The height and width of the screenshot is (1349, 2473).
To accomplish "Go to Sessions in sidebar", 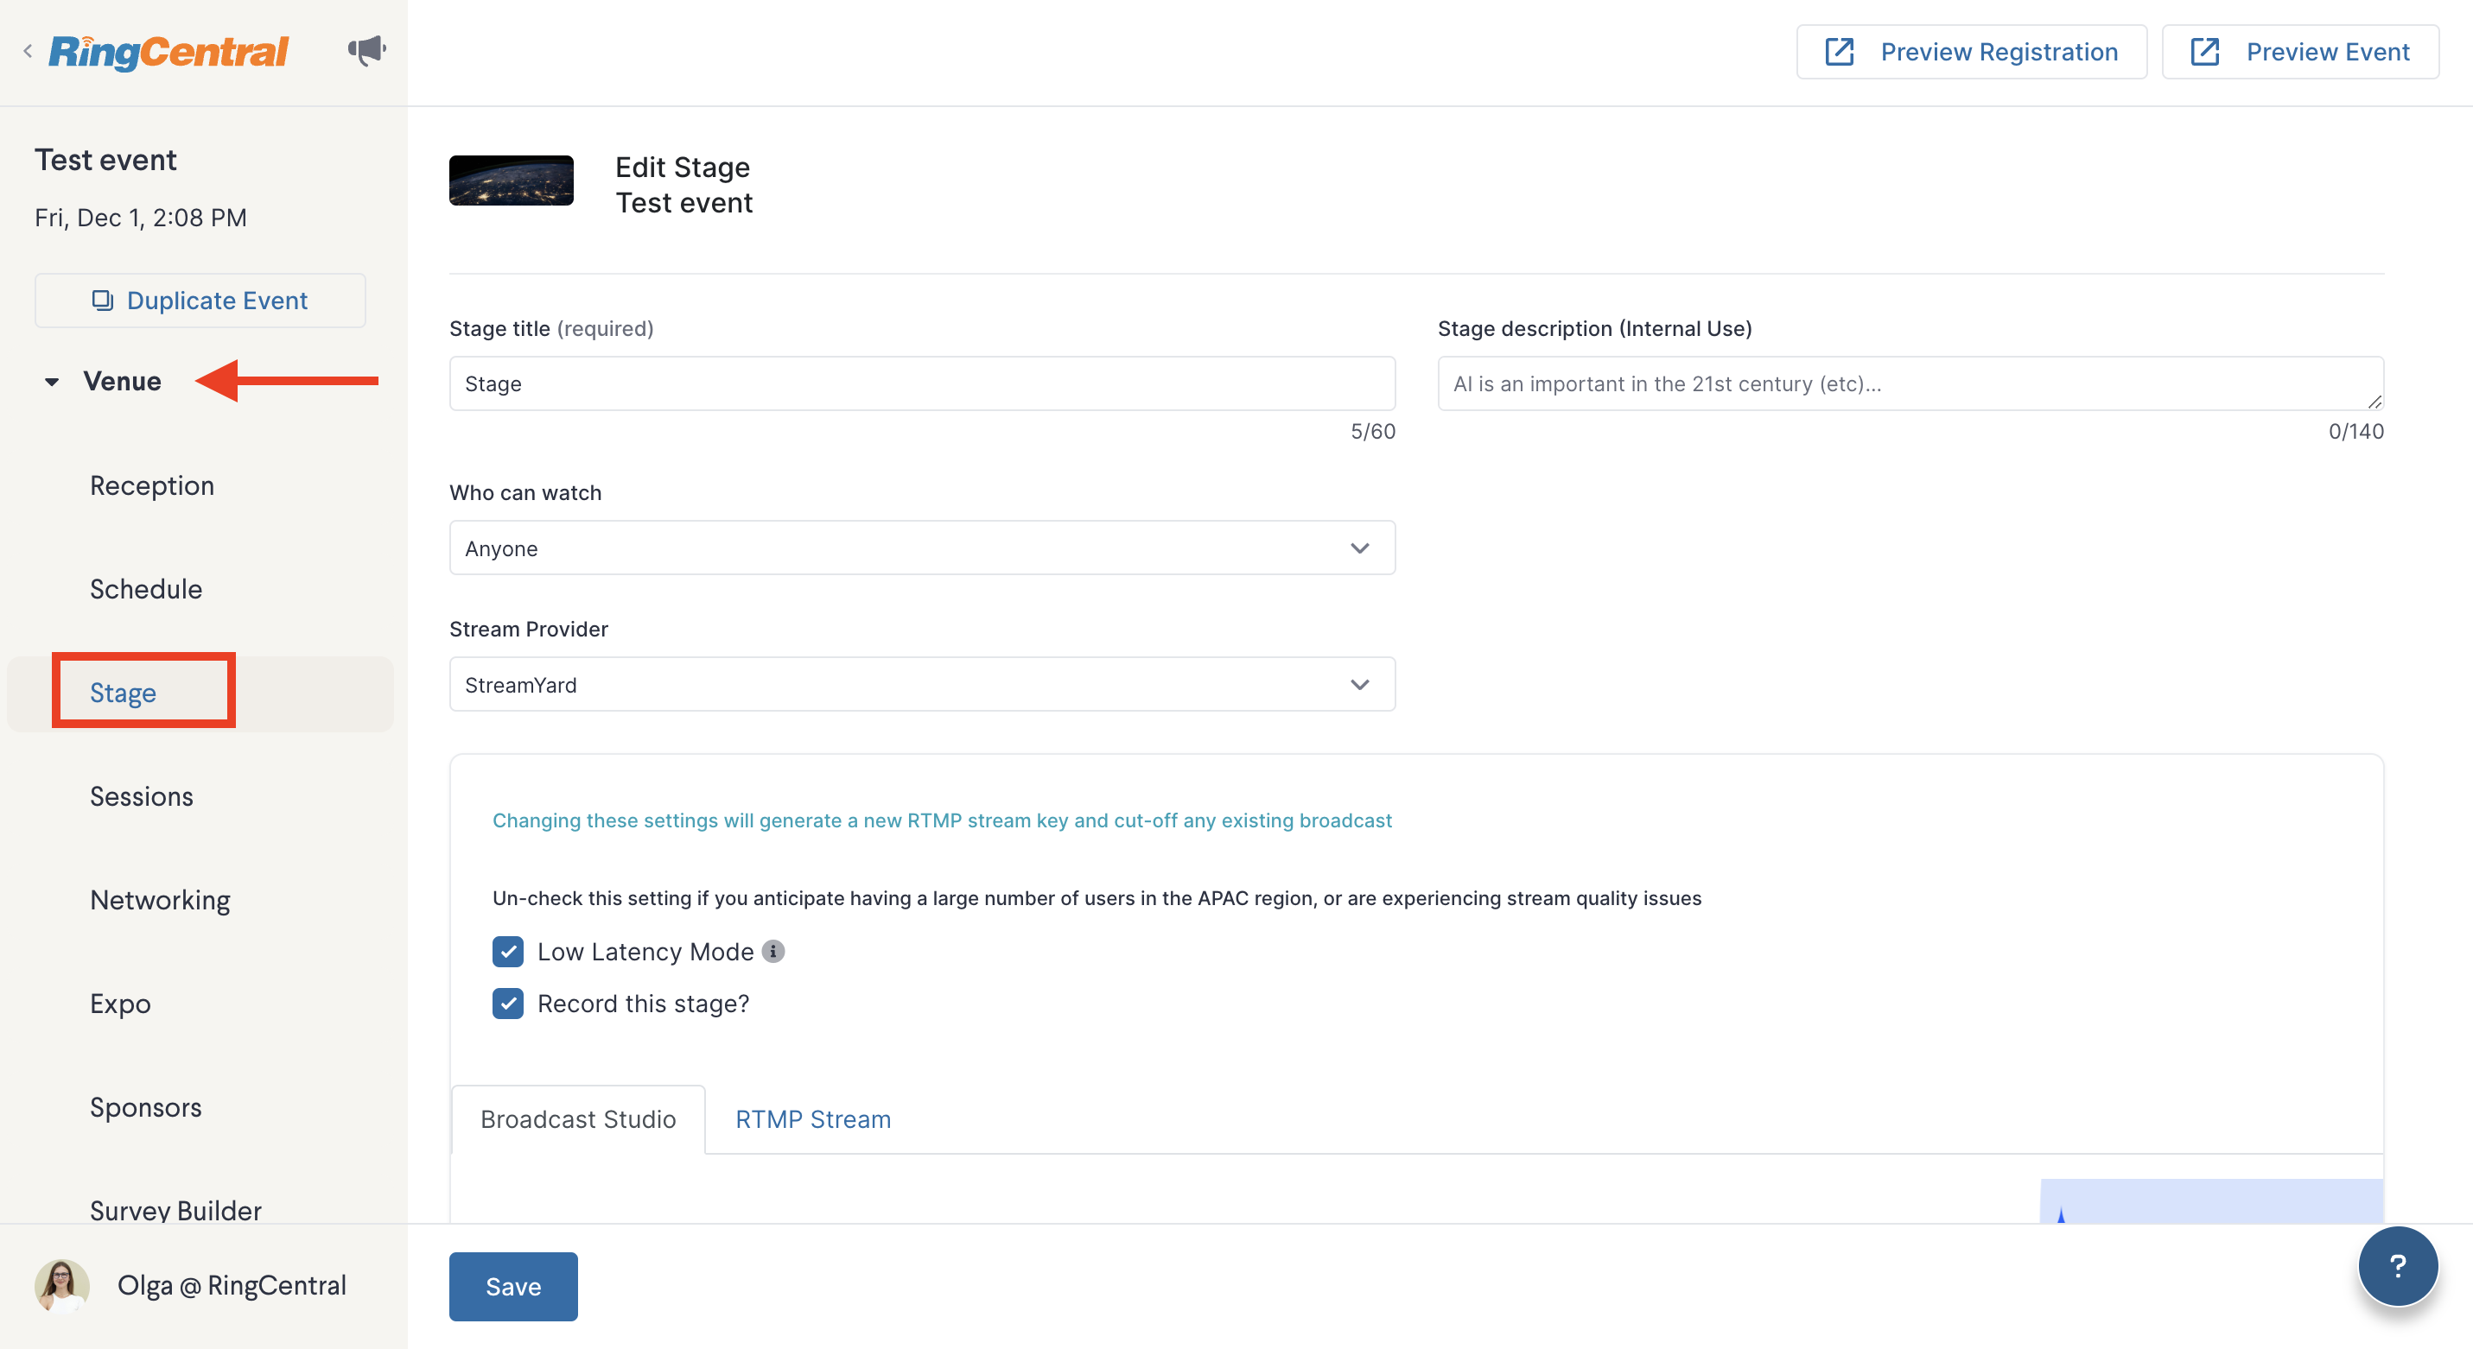I will [x=141, y=796].
